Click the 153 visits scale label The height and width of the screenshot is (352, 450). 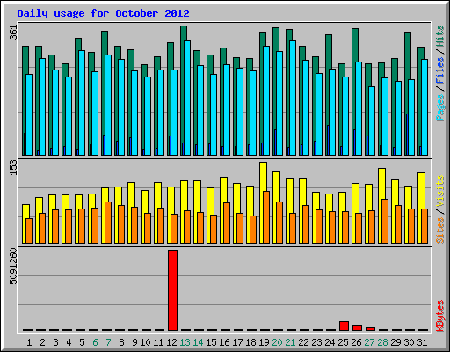click(x=13, y=167)
